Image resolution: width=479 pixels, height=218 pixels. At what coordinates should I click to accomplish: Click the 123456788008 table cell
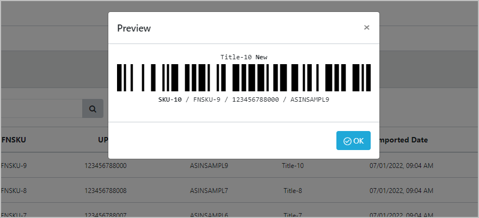point(106,191)
